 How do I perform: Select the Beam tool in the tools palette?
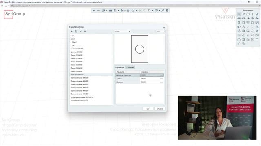tap(257, 14)
